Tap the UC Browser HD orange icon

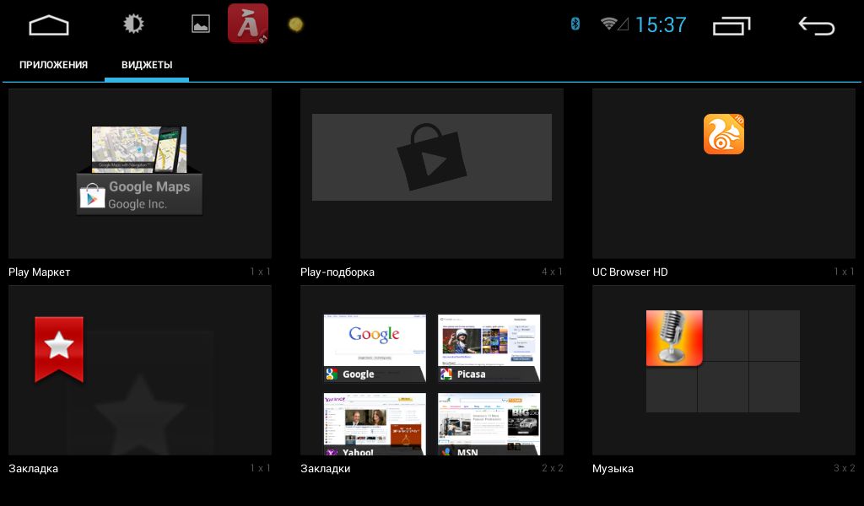[723, 134]
